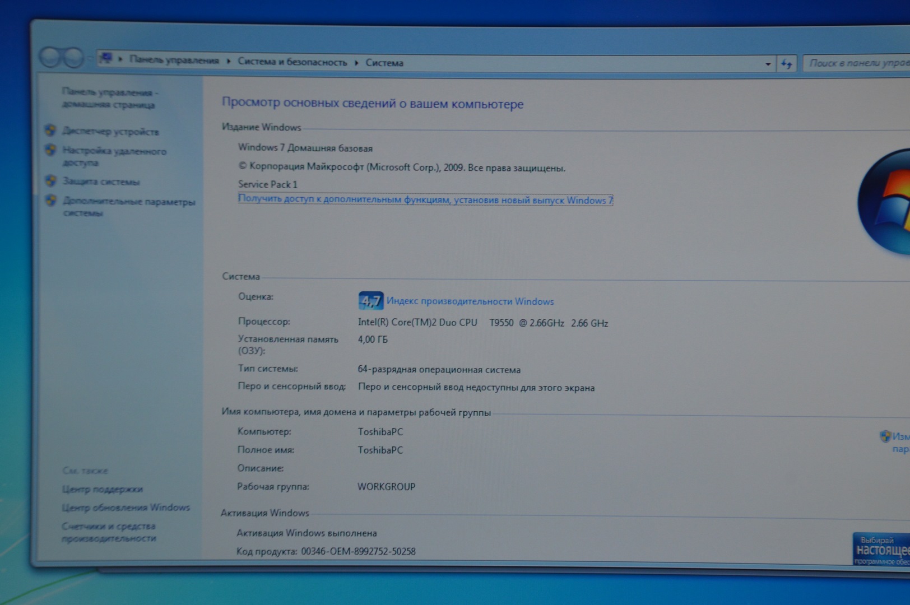Click shield icon beside Защита системы
The image size is (910, 605).
(50, 181)
